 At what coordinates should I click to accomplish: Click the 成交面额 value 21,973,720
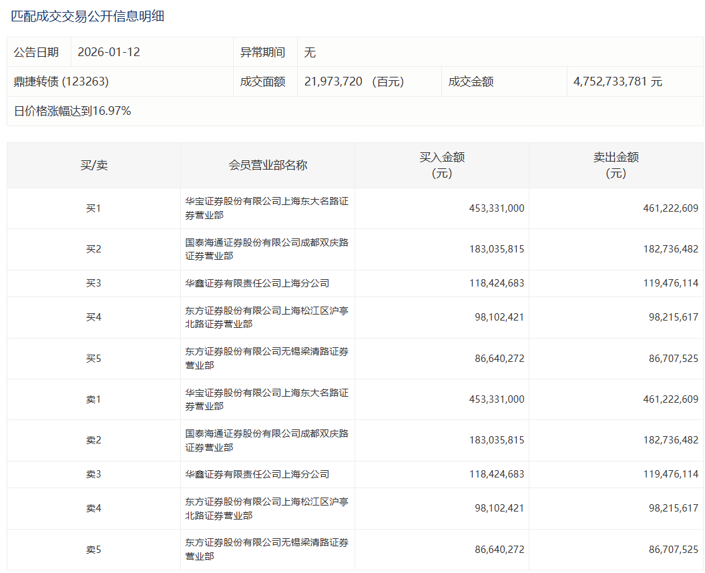point(333,81)
